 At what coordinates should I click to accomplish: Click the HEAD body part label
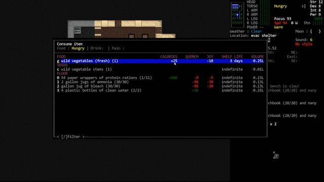coord(251,2)
